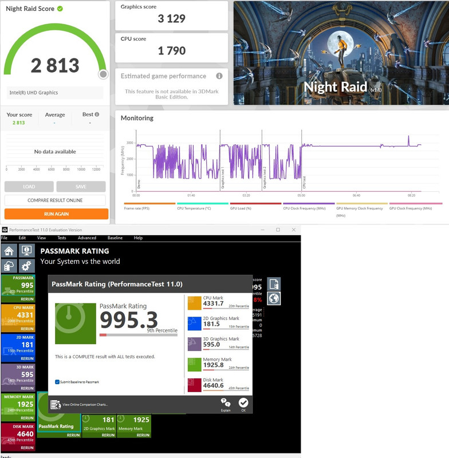Open the Help menu
The height and width of the screenshot is (458, 449).
[138, 238]
